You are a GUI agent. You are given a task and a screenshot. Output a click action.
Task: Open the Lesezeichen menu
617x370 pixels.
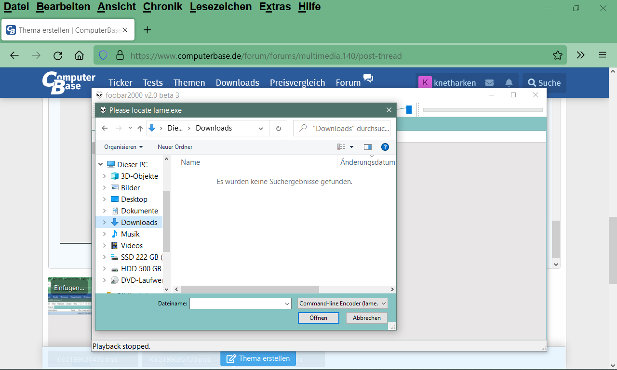[x=221, y=7]
